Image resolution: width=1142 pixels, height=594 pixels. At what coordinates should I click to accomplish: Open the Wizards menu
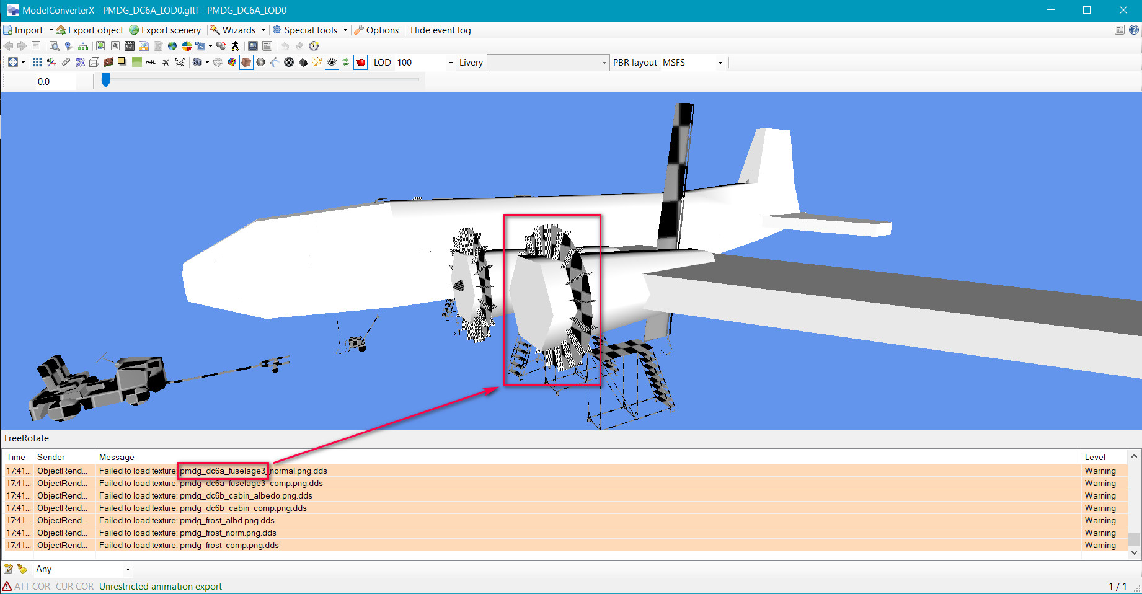click(x=233, y=30)
